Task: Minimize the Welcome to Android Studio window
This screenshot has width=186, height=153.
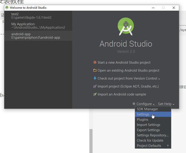Action: point(153,8)
